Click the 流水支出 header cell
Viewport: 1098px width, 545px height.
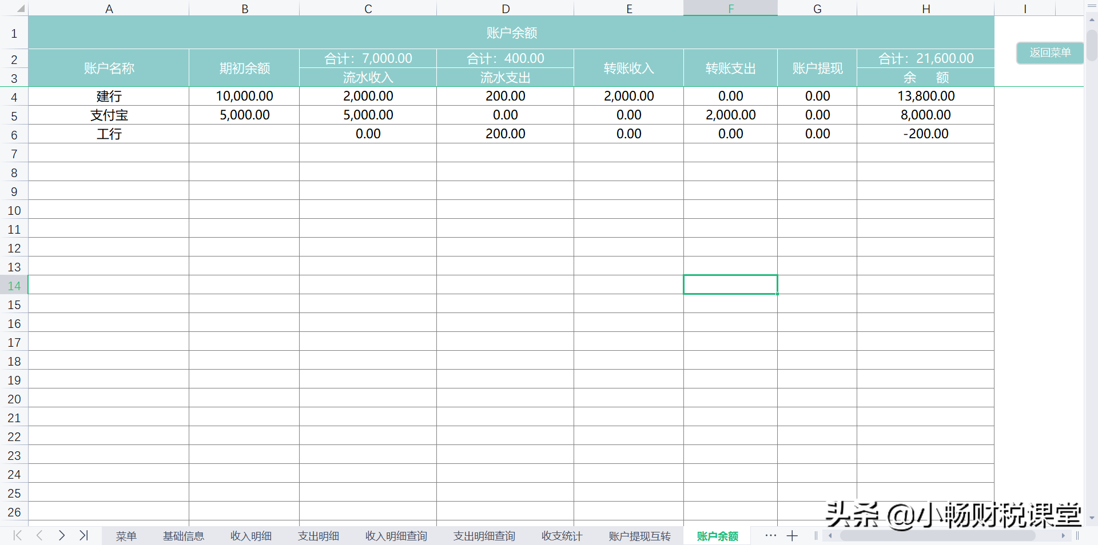505,77
